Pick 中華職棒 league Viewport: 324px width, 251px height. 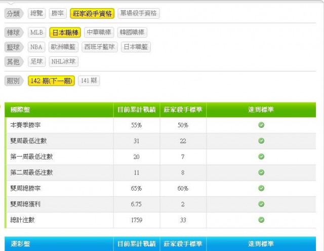coord(99,32)
